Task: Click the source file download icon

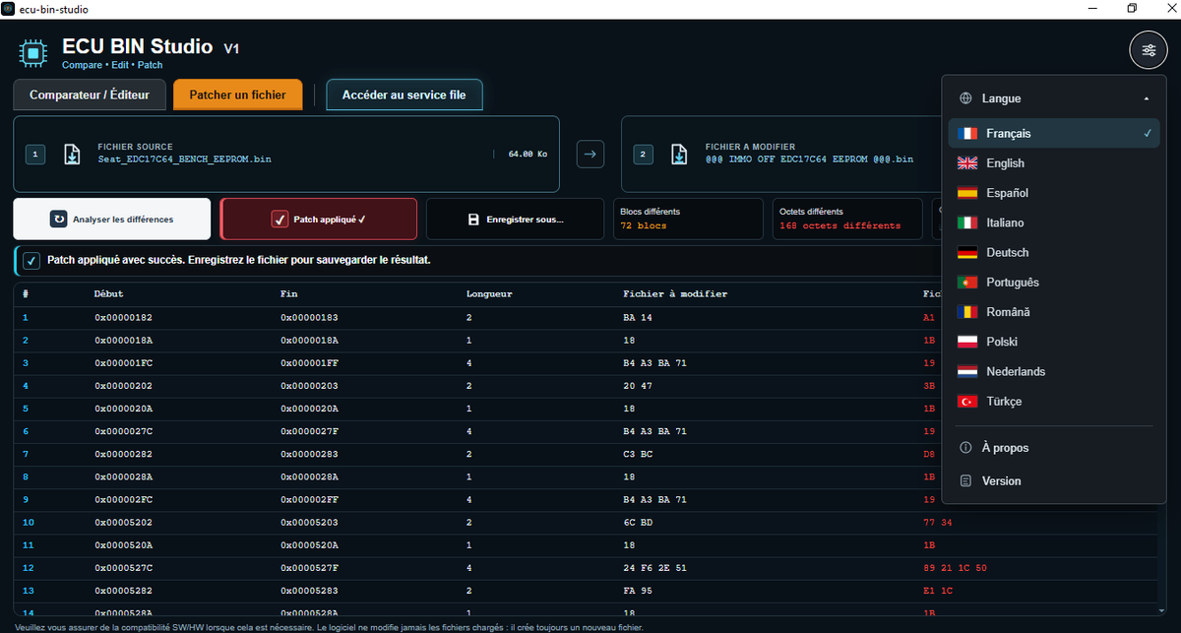Action: 72,155
